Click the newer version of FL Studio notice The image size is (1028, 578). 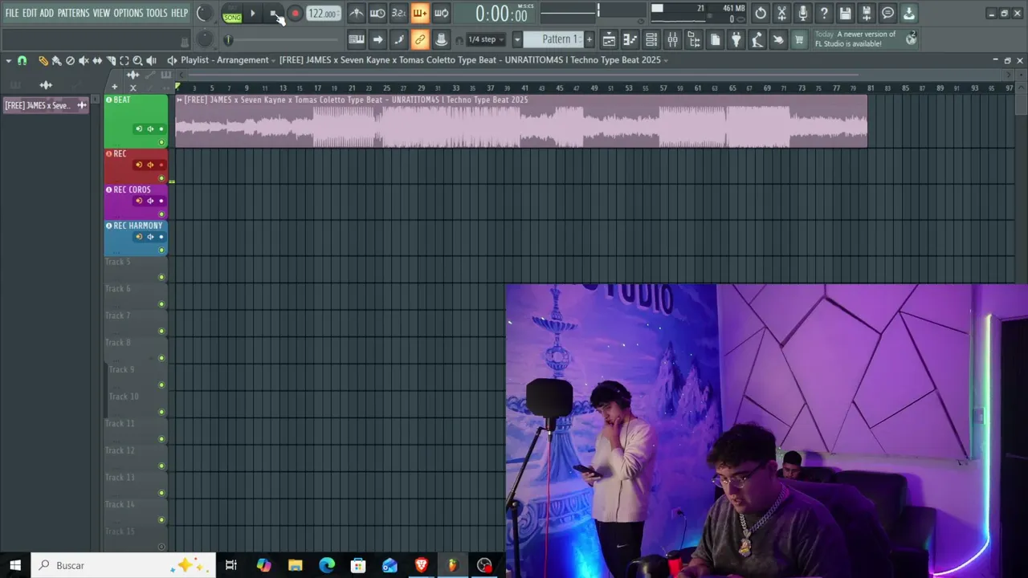click(x=864, y=39)
